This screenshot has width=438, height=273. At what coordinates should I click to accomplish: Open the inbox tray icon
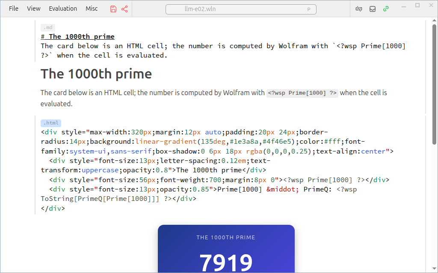tap(373, 9)
